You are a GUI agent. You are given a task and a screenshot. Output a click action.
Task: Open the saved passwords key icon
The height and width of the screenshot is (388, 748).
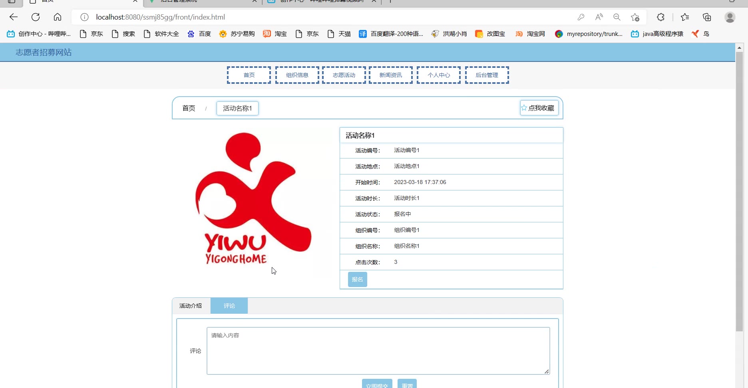point(581,17)
